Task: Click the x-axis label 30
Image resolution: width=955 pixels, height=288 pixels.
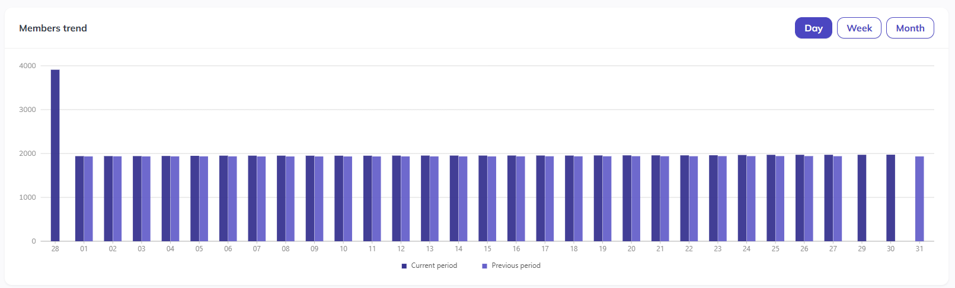Action: [890, 249]
